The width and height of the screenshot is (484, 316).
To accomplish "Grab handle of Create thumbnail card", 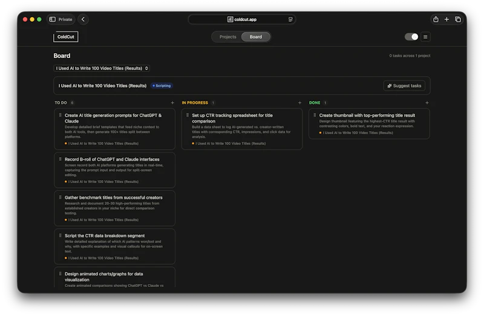I will (x=315, y=115).
